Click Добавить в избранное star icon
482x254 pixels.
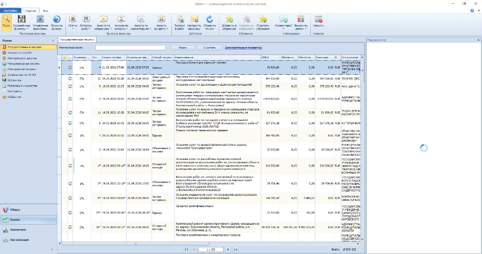click(229, 22)
